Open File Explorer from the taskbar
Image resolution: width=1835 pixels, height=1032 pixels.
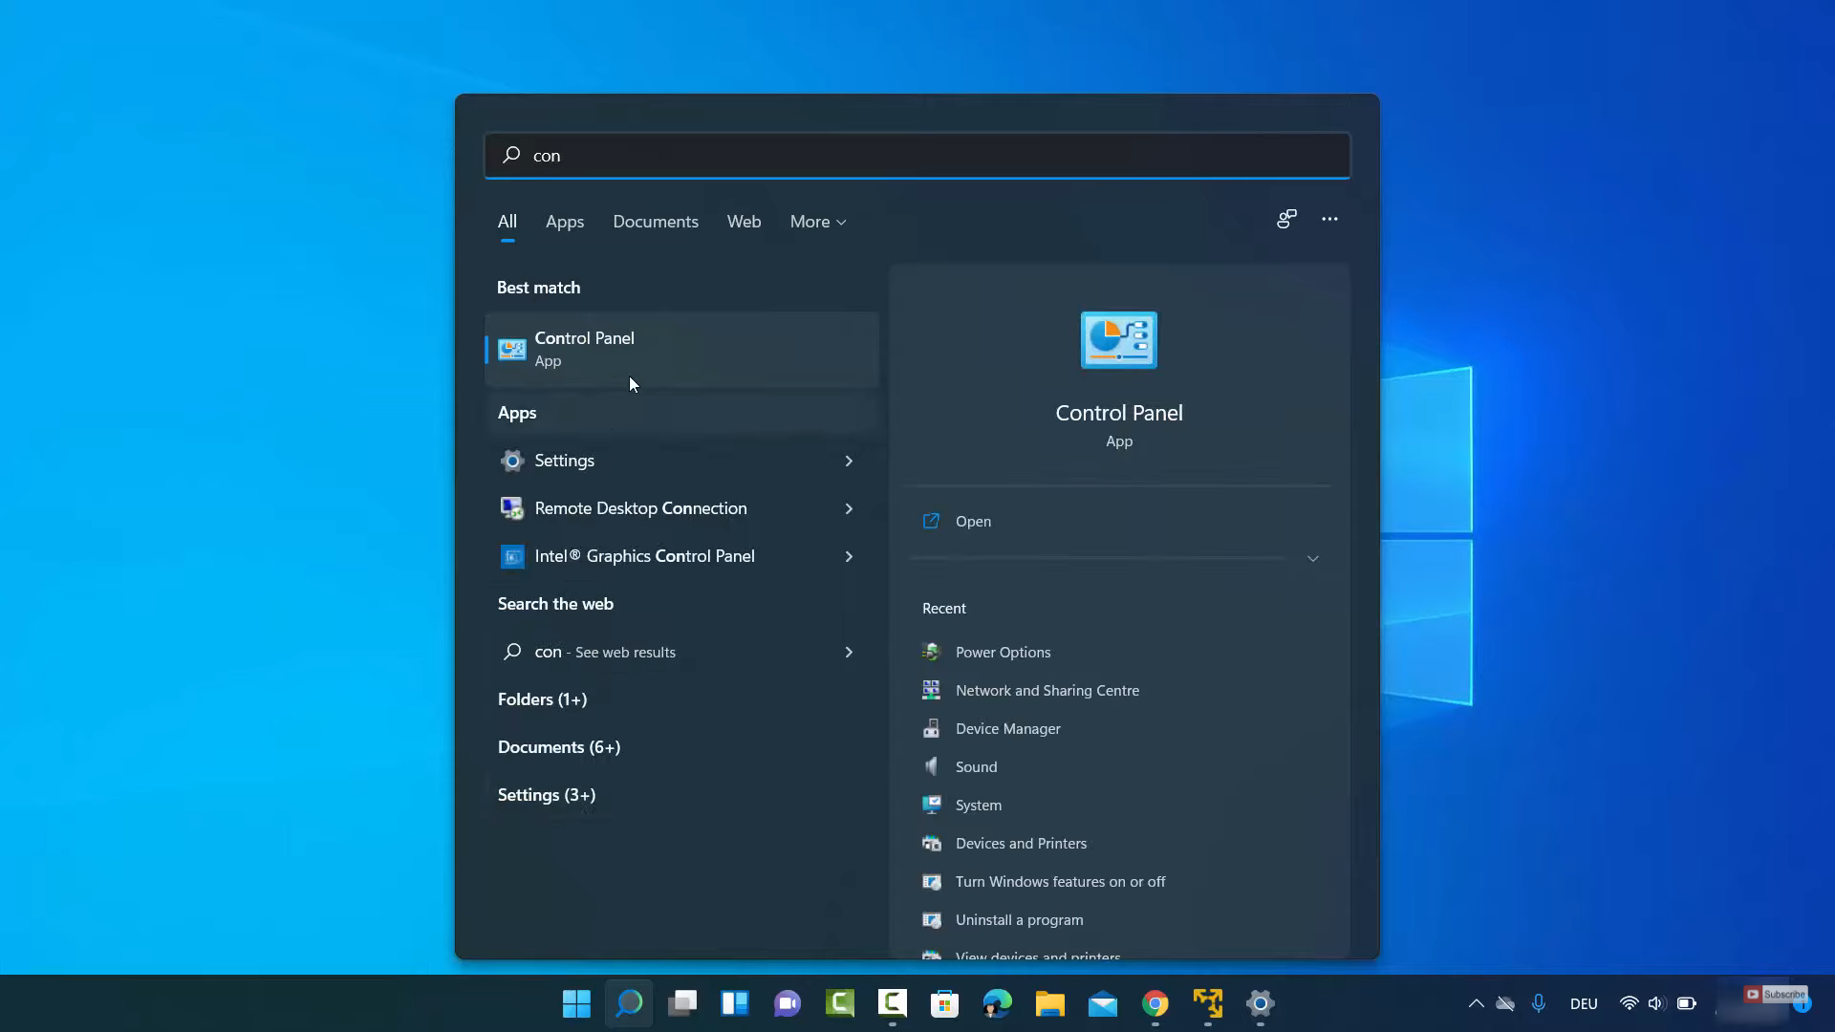pos(1049,1003)
